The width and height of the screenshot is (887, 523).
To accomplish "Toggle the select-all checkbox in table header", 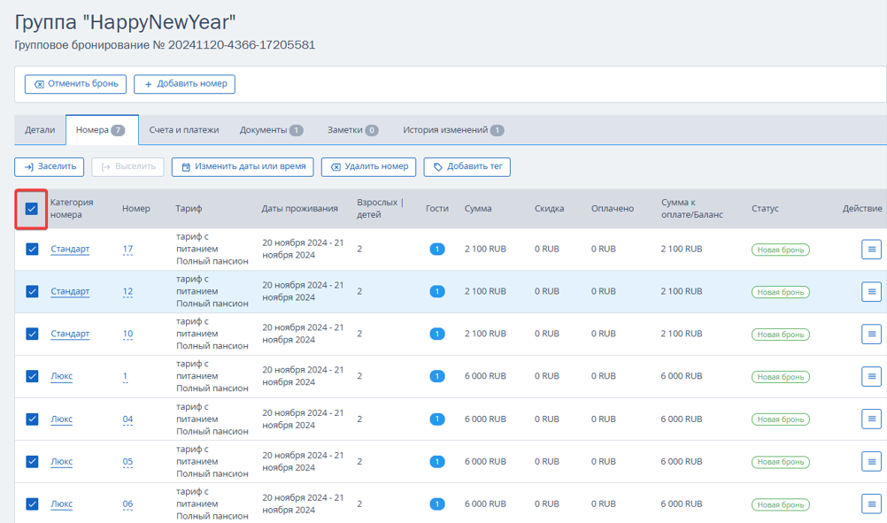I will [32, 209].
